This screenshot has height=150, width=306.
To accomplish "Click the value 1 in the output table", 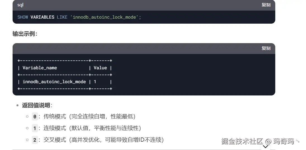I will pos(95,82).
